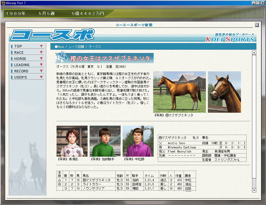Open the LEADING sidebar menu
The width and height of the screenshot is (266, 205).
27,65
